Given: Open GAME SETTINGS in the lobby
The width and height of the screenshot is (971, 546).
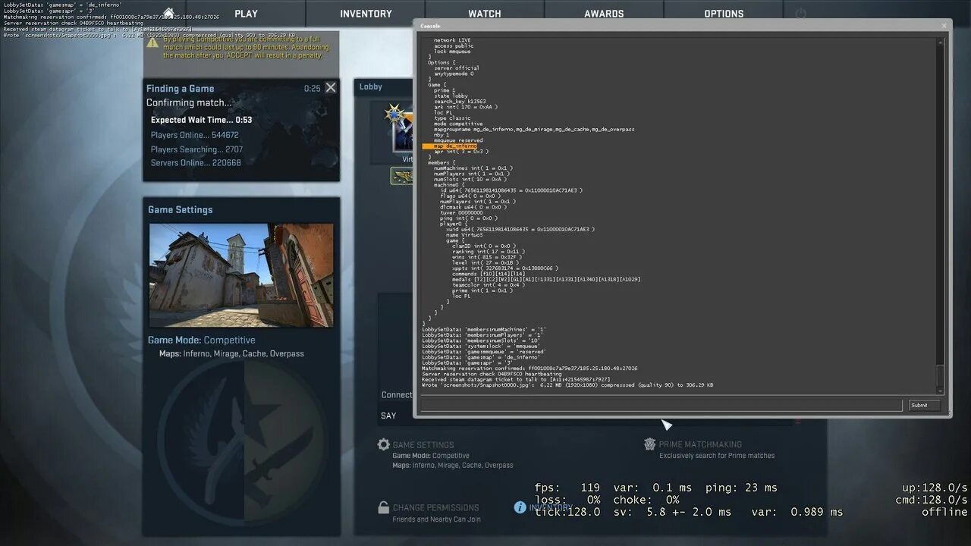Looking at the screenshot, I should click(x=423, y=445).
